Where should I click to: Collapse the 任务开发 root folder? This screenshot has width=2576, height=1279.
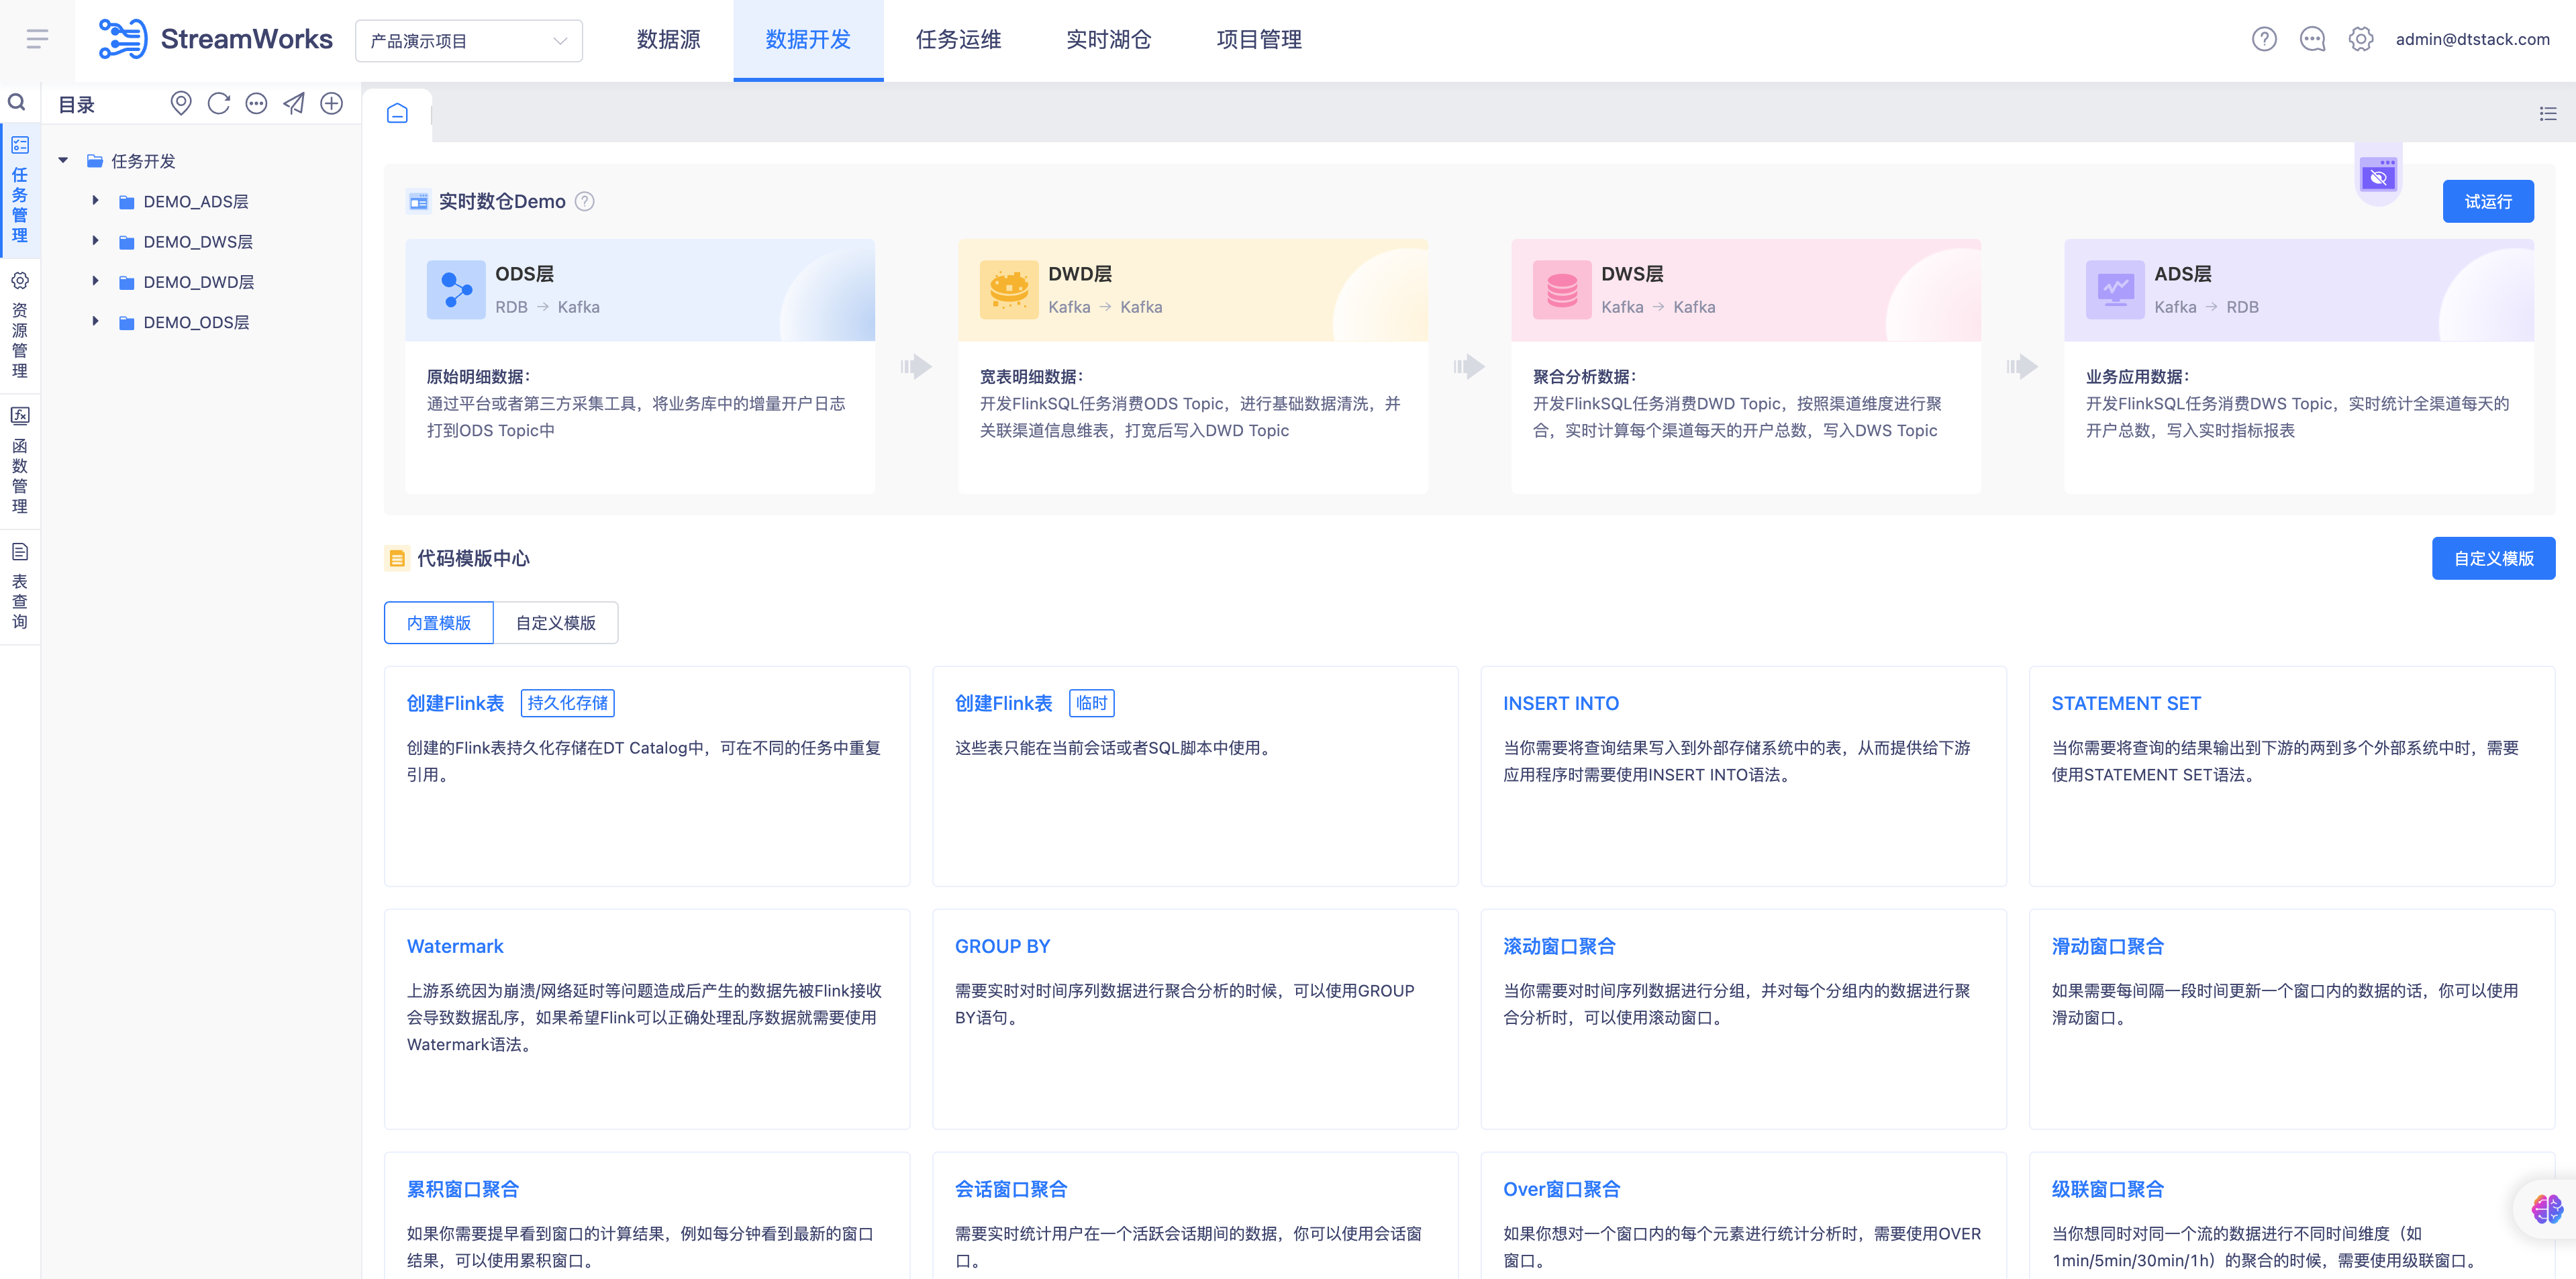(63, 160)
